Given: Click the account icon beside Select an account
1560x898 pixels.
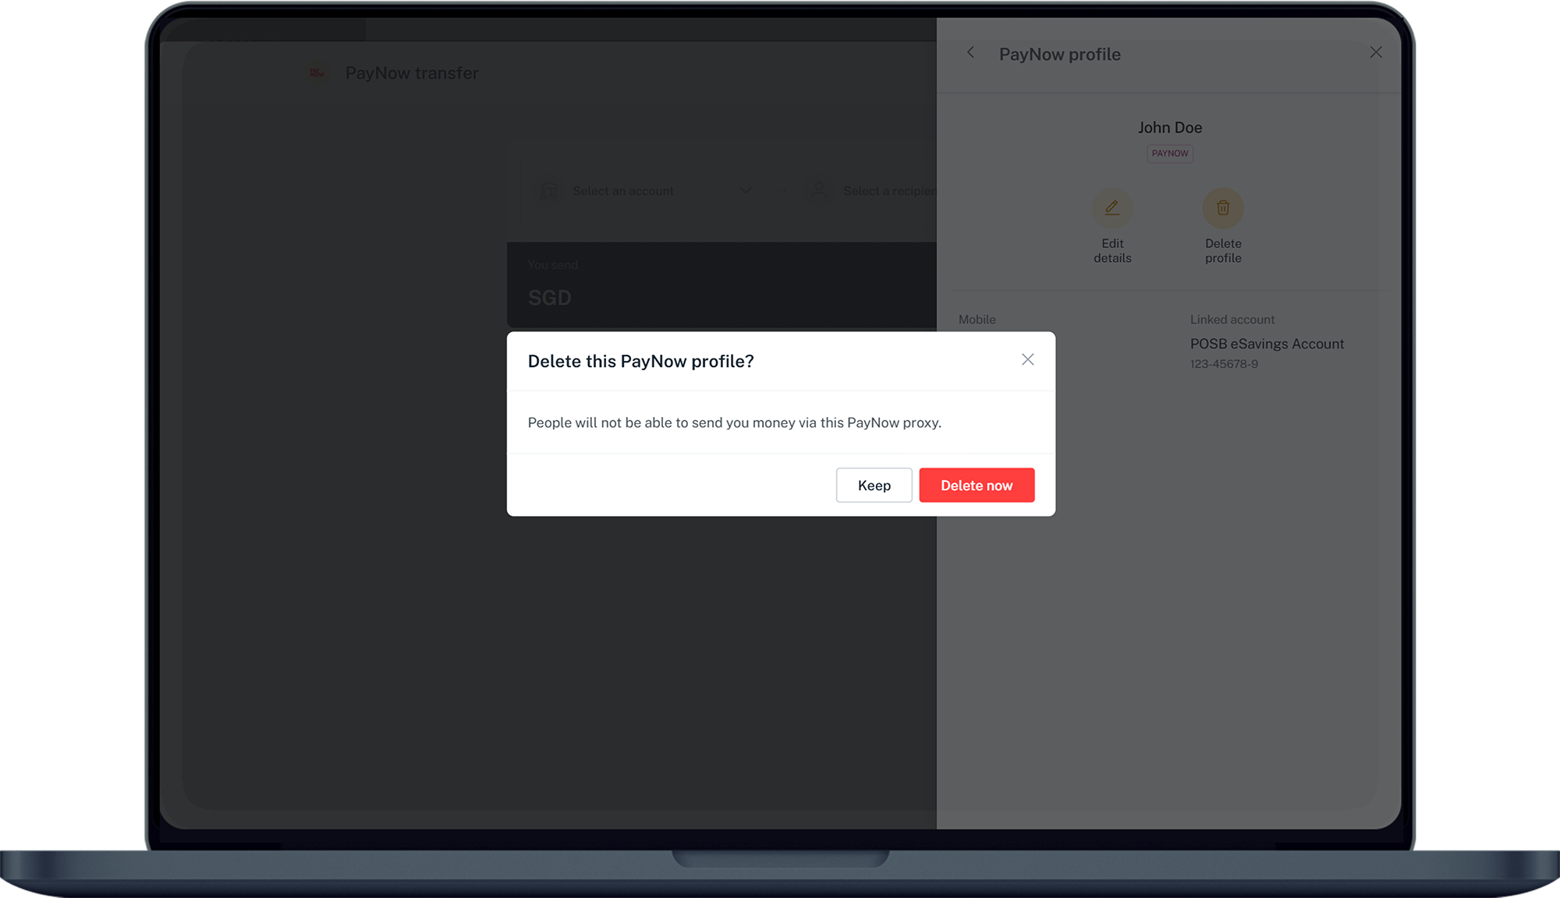Looking at the screenshot, I should tap(549, 191).
